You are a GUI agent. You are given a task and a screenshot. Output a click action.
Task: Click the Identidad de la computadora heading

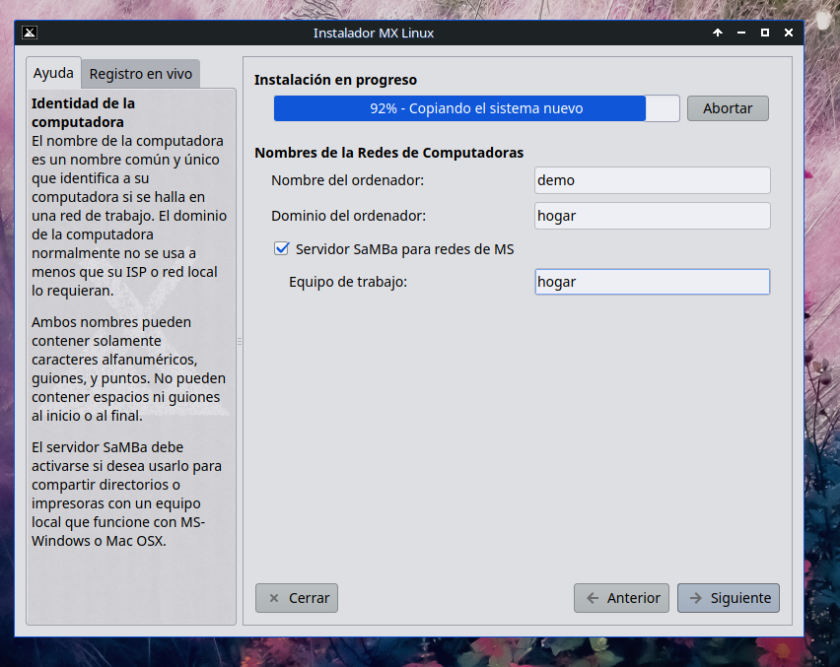coord(84,112)
